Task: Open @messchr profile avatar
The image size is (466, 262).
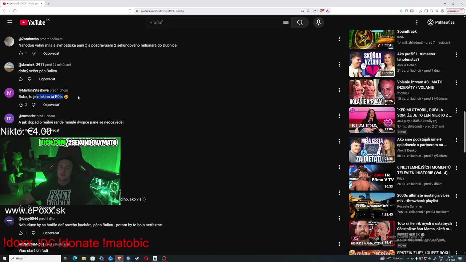Action: point(9,118)
